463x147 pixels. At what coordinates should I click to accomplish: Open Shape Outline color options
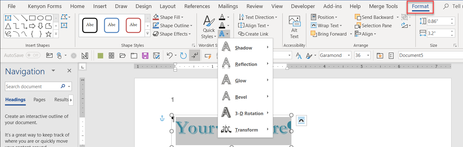(173, 26)
